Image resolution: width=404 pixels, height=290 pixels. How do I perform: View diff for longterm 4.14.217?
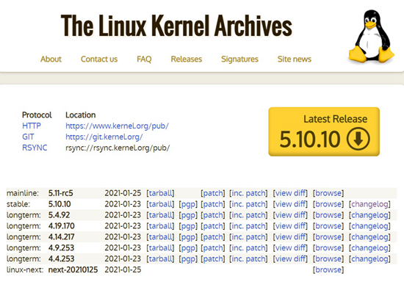click(x=290, y=237)
